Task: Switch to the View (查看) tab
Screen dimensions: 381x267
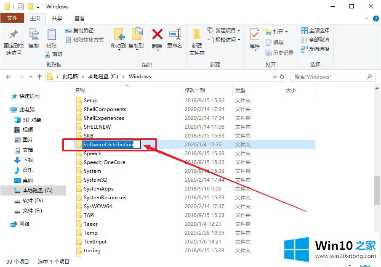Action: click(x=80, y=18)
